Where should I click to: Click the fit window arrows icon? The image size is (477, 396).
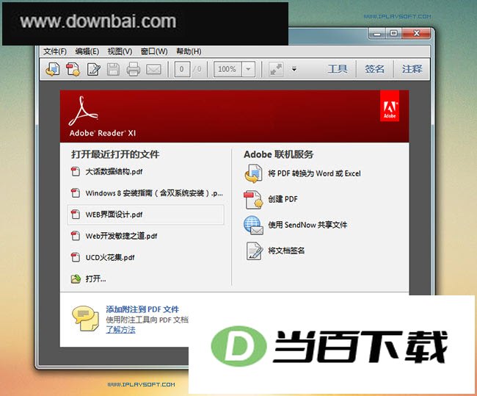pyautogui.click(x=276, y=70)
